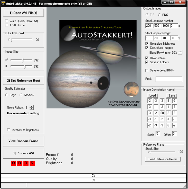Uncheck the RAW stacks checkbox
188x189 pixels.
point(147,58)
